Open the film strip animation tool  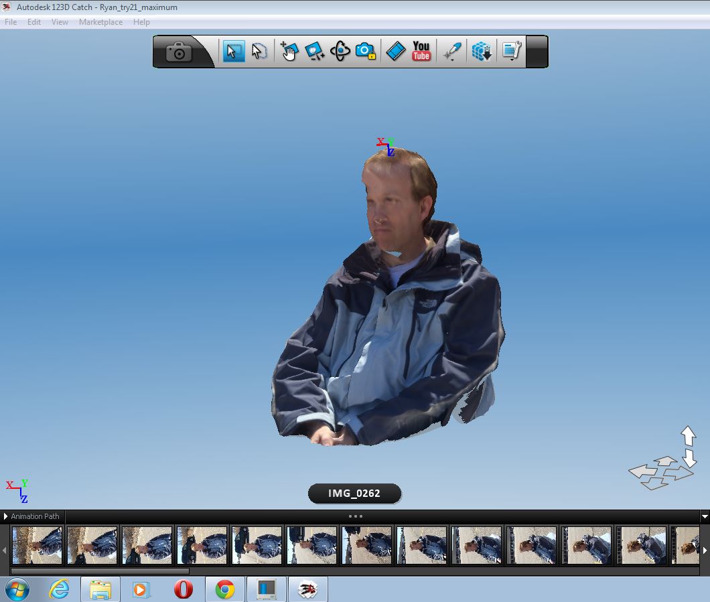click(x=395, y=51)
